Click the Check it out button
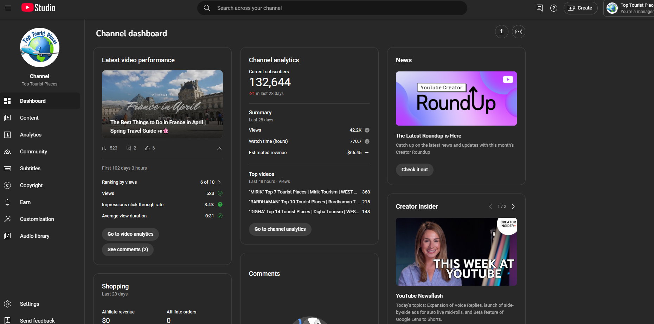 pyautogui.click(x=415, y=170)
